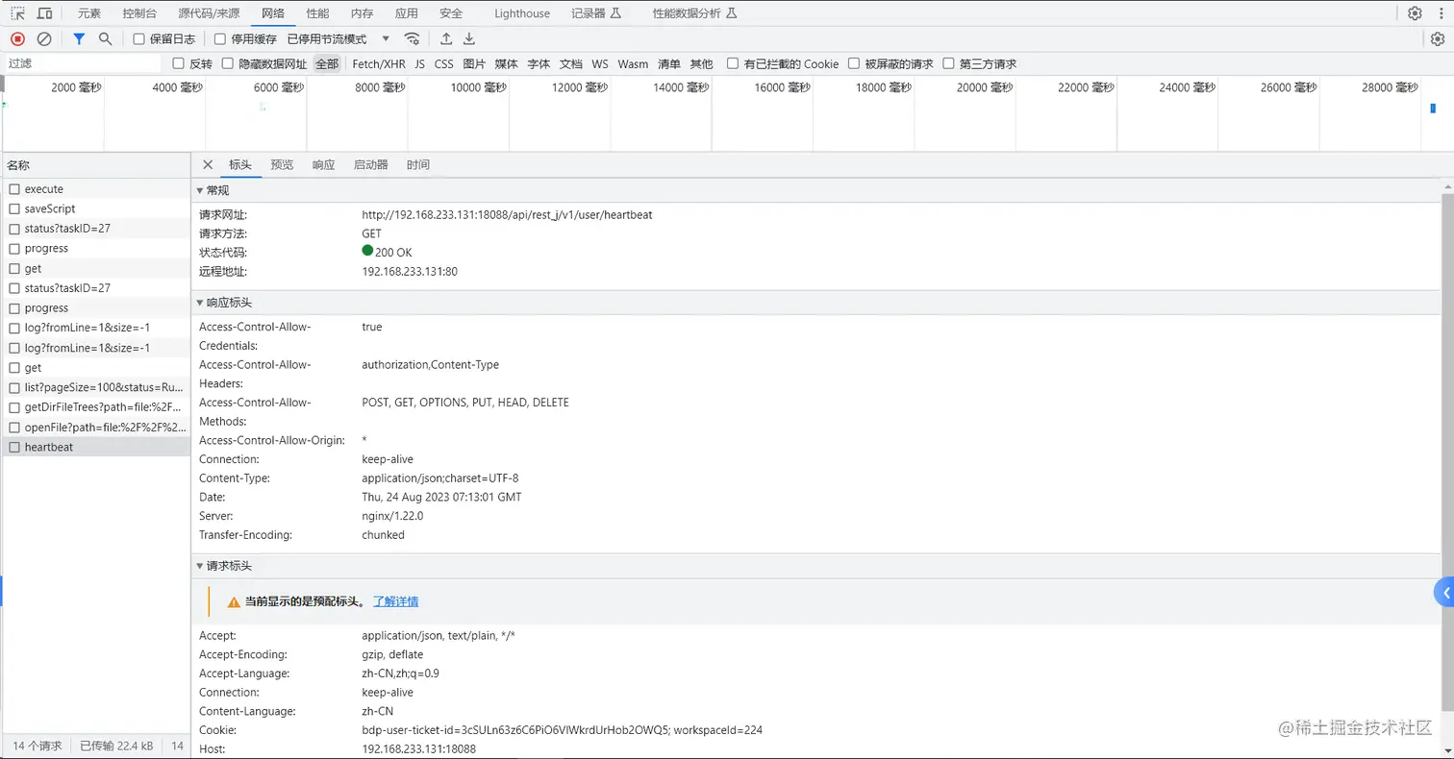Open the 内存 panel tab

[362, 13]
